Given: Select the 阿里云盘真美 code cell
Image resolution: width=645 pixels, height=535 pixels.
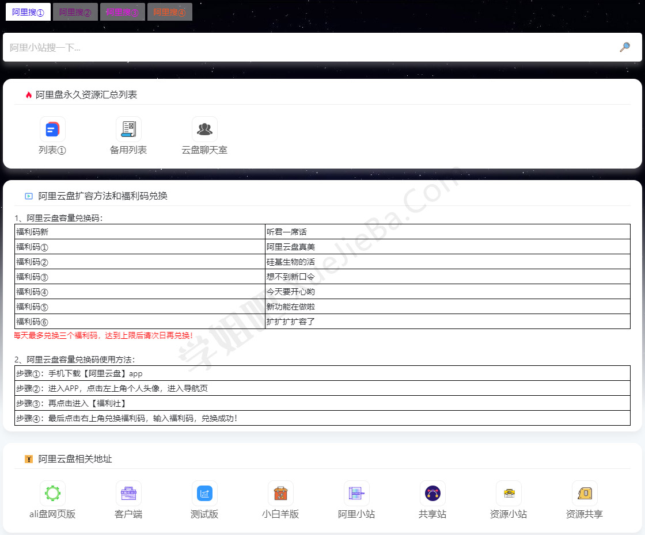Looking at the screenshot, I should tap(447, 247).
